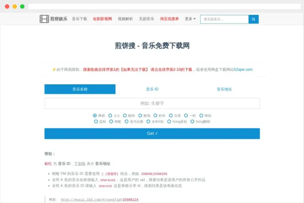304x203 pixels.
Task: Select the 5sing翻唱 radio option
Action: [x=192, y=122]
